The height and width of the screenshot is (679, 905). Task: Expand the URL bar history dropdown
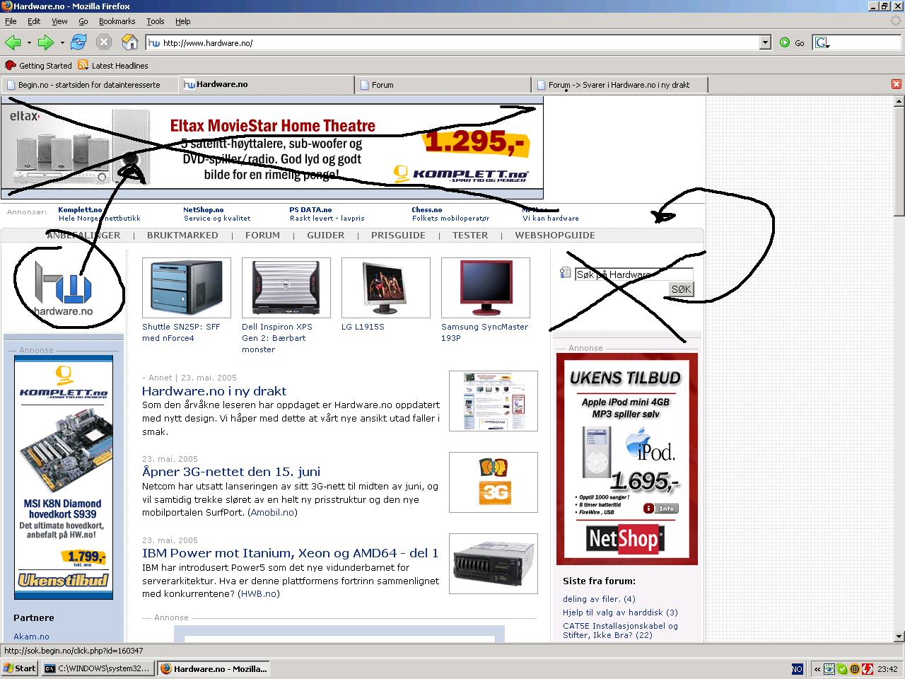[765, 43]
